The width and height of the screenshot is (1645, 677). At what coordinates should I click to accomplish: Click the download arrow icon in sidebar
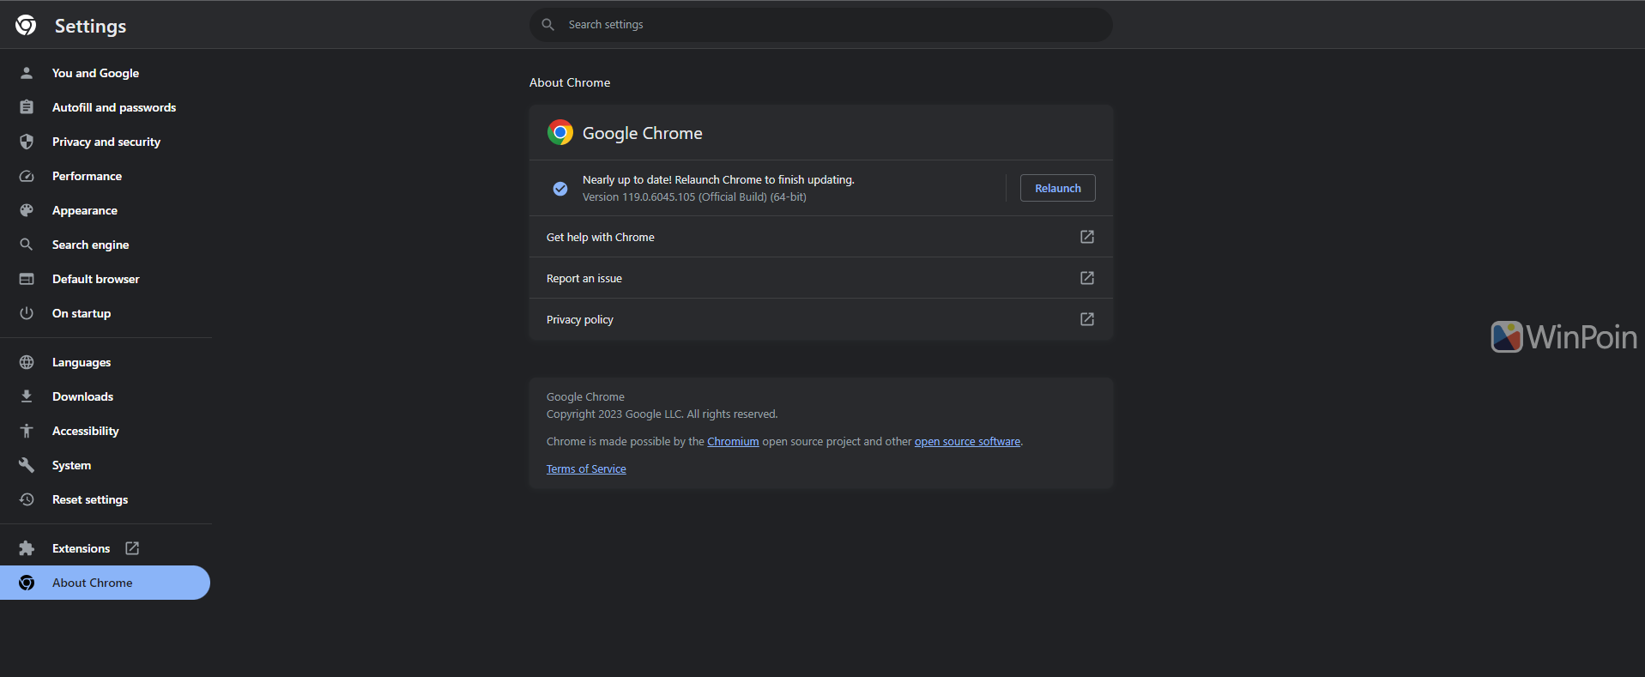coord(27,396)
